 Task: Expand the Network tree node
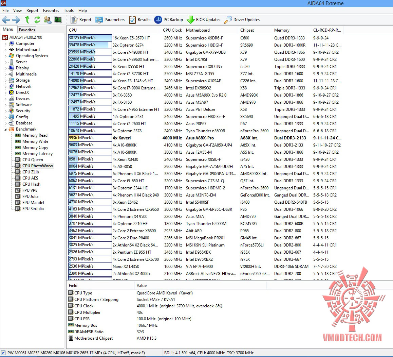(5, 86)
